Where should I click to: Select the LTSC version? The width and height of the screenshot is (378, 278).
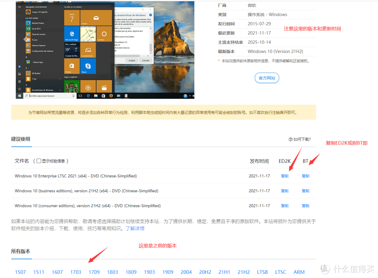click(281, 272)
